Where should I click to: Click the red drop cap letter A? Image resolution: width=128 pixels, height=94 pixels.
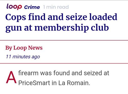(x=11, y=77)
